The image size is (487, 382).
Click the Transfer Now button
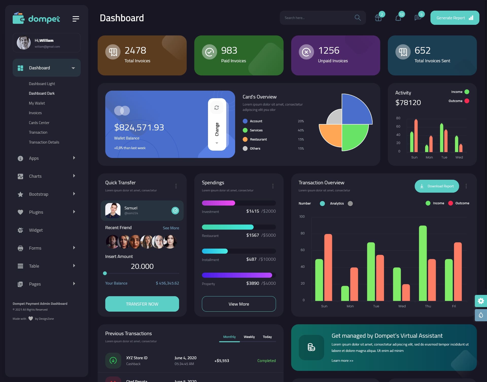pyautogui.click(x=142, y=304)
